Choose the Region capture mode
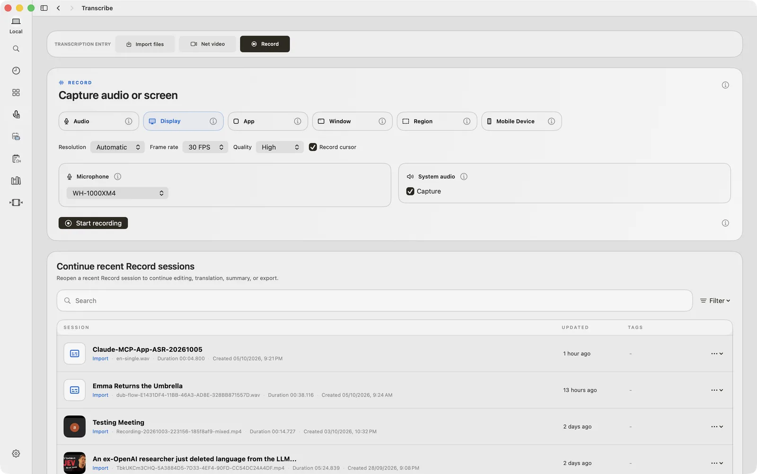 (x=437, y=121)
